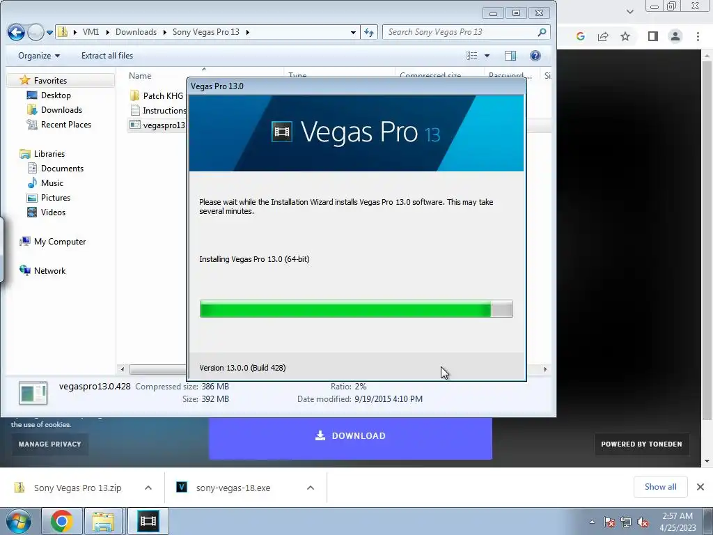
Task: Open the Windows Start menu
Action: coord(17,521)
